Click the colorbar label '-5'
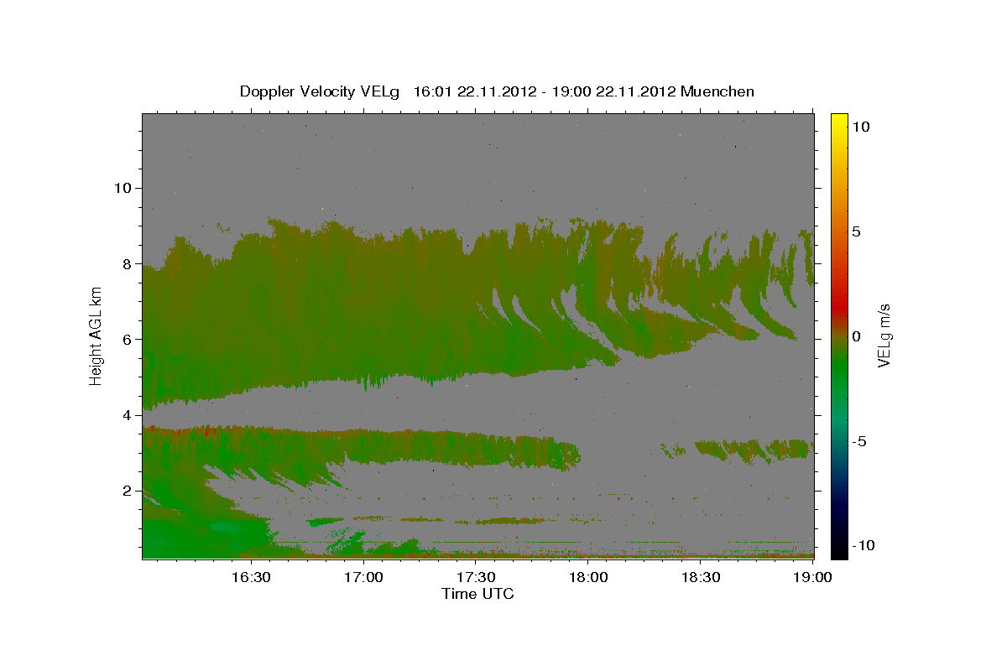Image resolution: width=1007 pixels, height=671 pixels. pos(859,441)
